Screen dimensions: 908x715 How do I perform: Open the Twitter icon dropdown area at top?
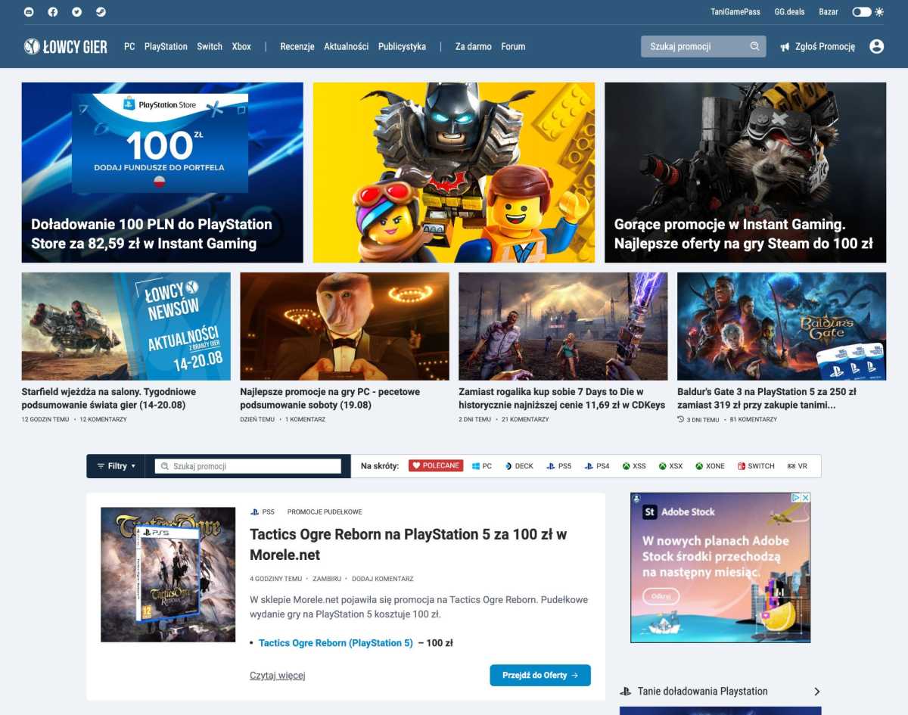(x=76, y=11)
